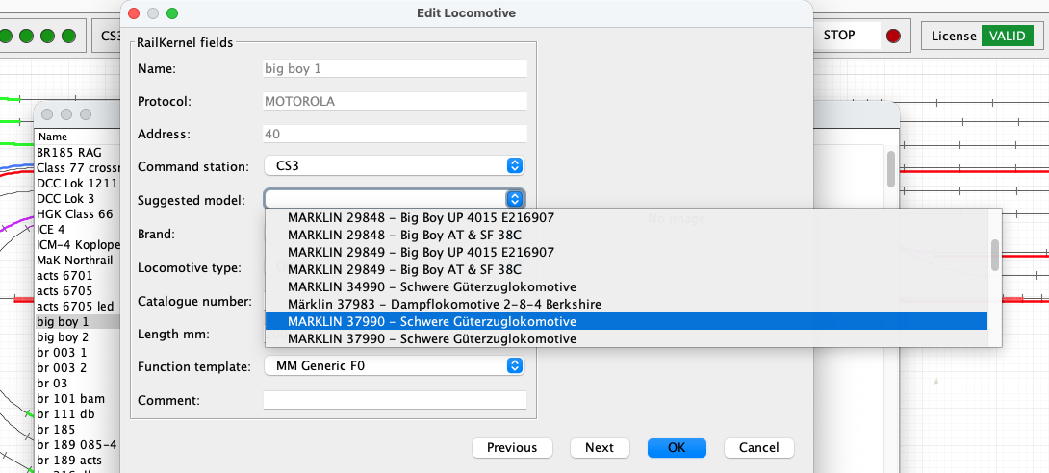
Task: Select acts 6701 in list
Action: point(78,275)
